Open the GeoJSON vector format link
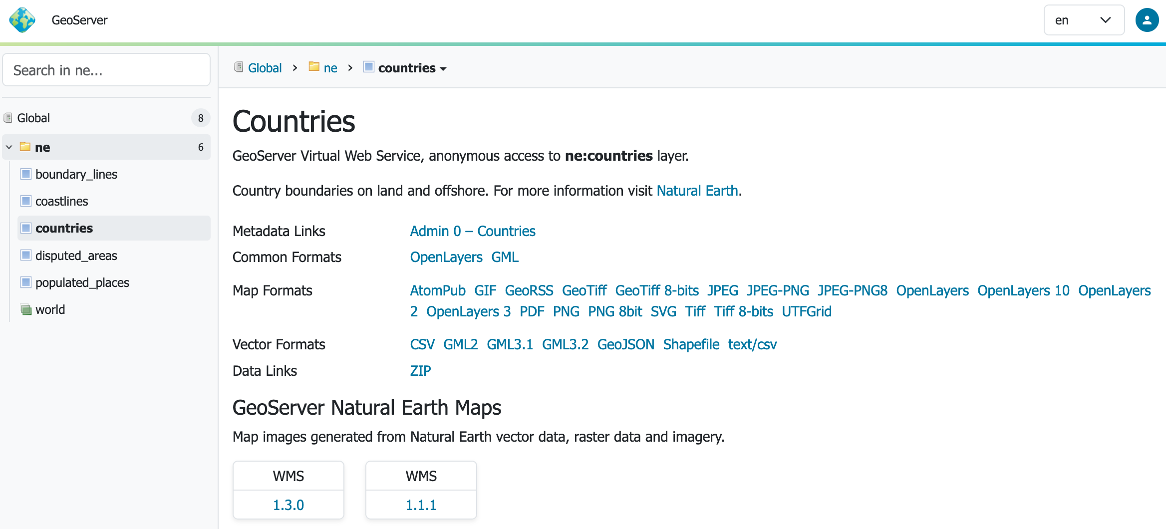 (625, 344)
